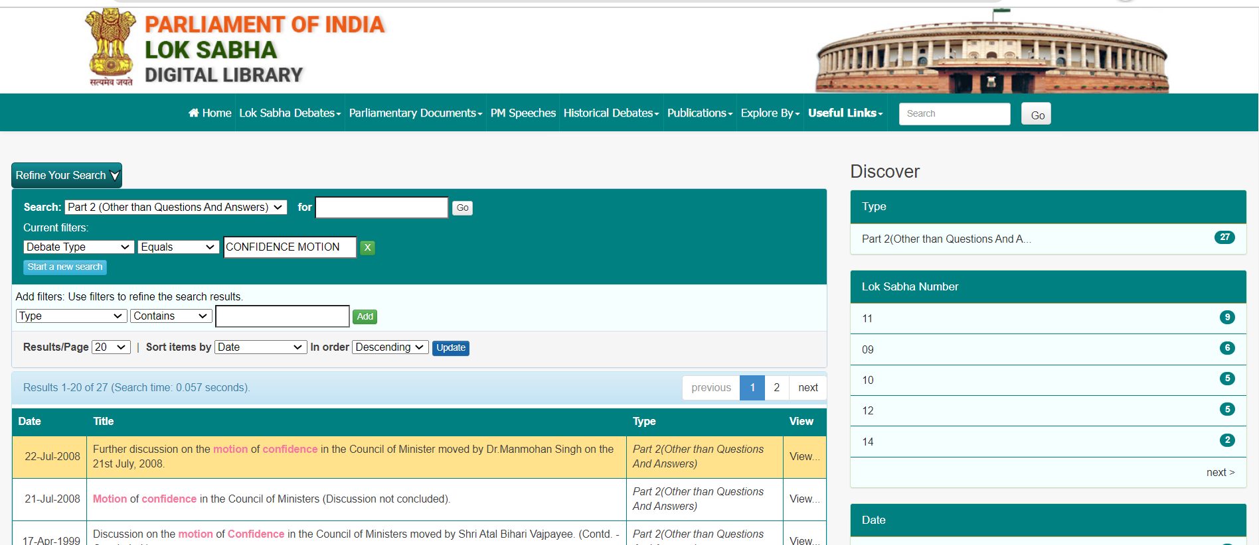Screen dimensions: 1259x545
Task: Open the 21-Jul-2008 Motion of confidence title
Action: click(x=272, y=499)
